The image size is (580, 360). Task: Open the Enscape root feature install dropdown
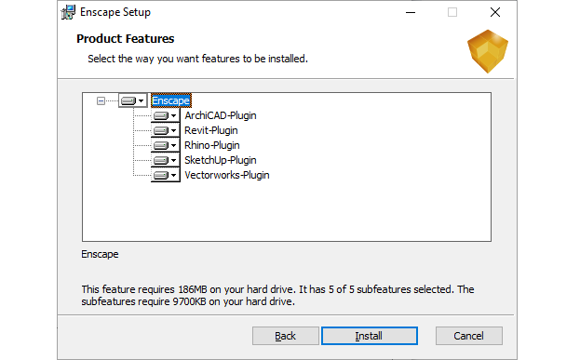133,100
